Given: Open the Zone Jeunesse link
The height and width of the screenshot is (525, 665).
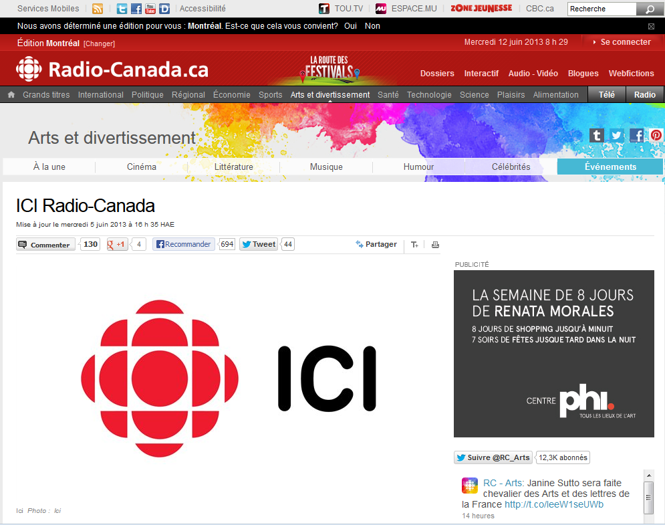Looking at the screenshot, I should [x=481, y=8].
